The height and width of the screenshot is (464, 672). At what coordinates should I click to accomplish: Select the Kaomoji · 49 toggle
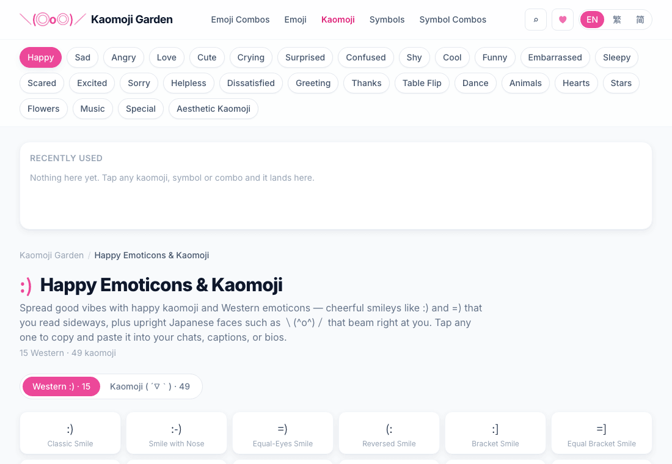[x=150, y=386]
